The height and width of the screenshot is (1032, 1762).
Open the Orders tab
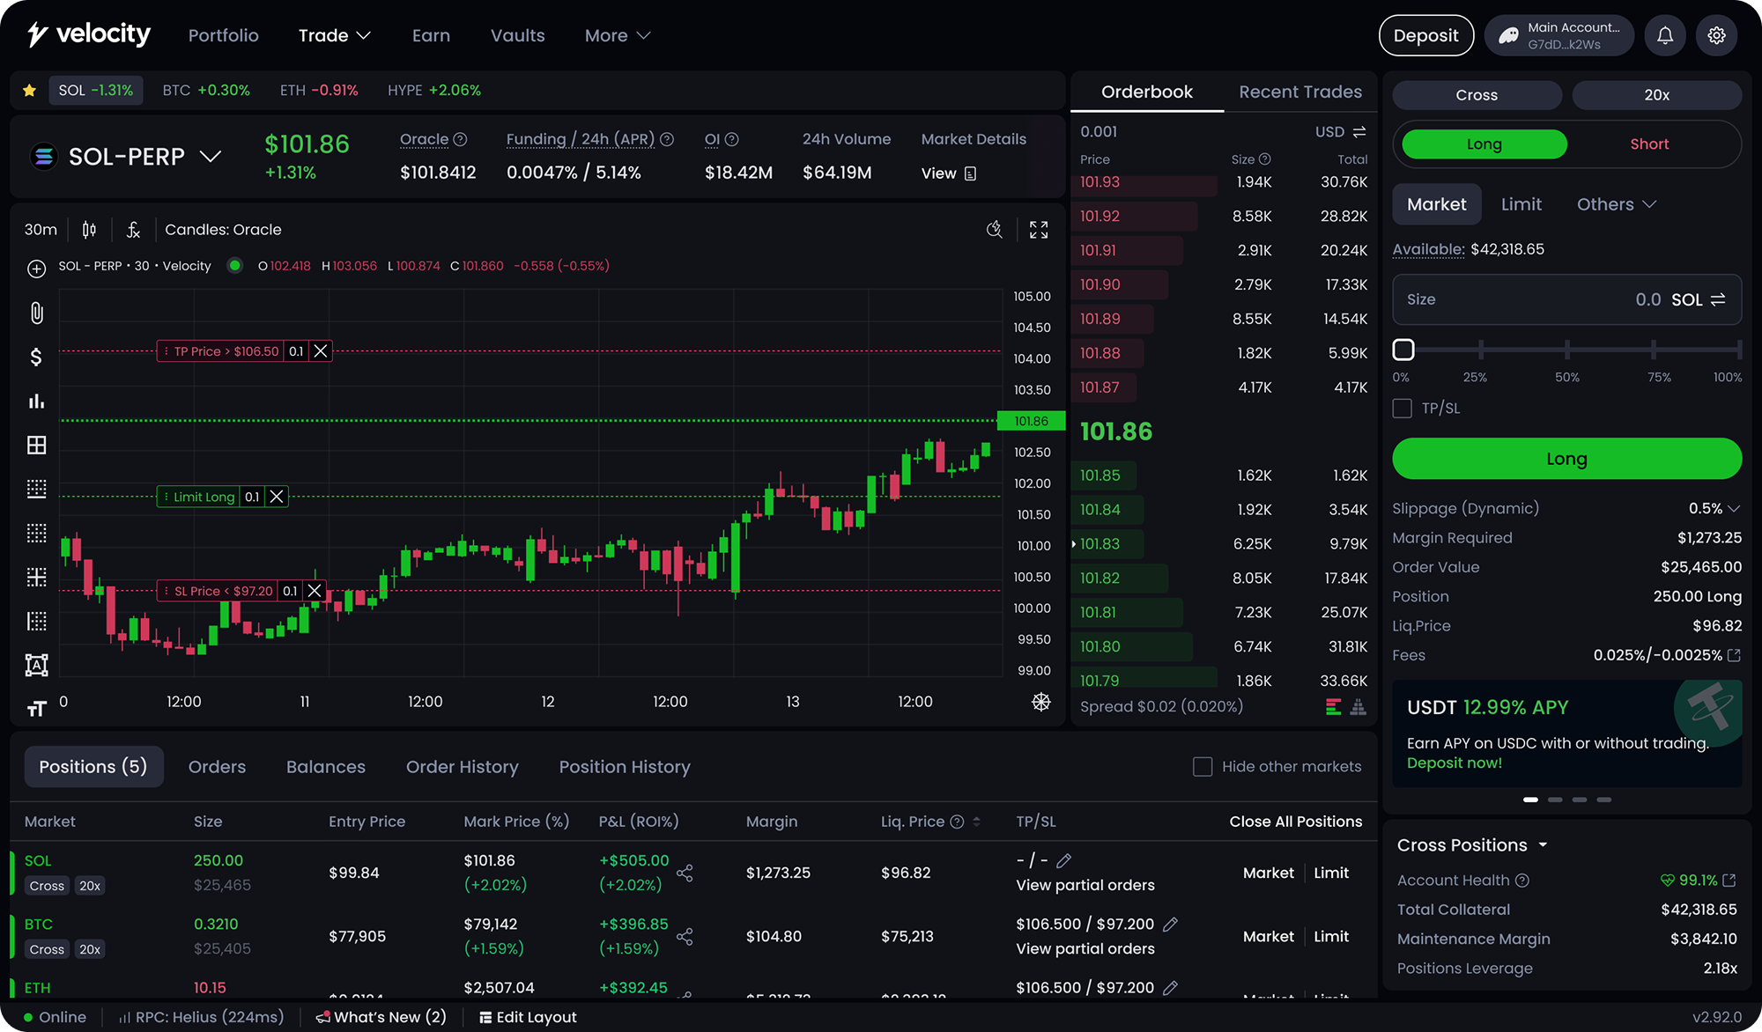coord(217,767)
